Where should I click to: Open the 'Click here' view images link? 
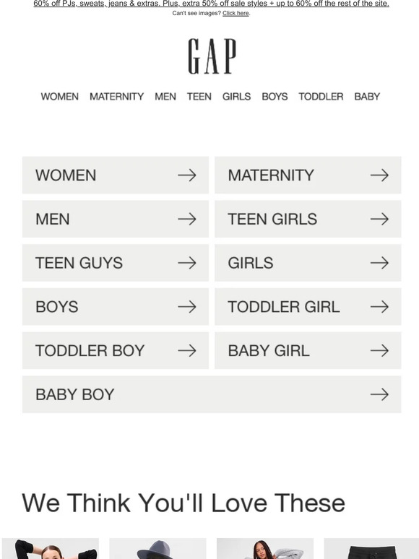236,13
